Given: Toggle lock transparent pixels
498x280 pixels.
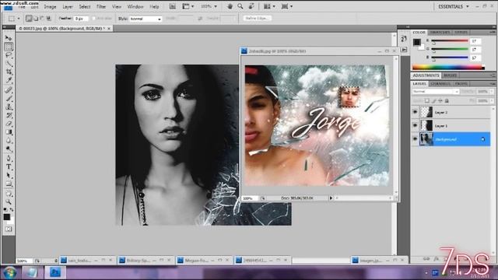Looking at the screenshot, I should [427, 101].
